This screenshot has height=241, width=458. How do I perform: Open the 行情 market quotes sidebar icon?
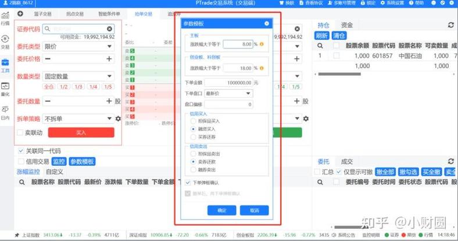(x=5, y=18)
